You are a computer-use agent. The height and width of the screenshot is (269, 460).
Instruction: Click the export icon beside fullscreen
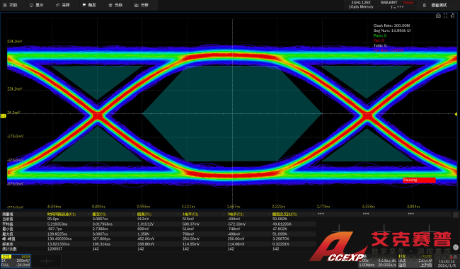click(453, 16)
